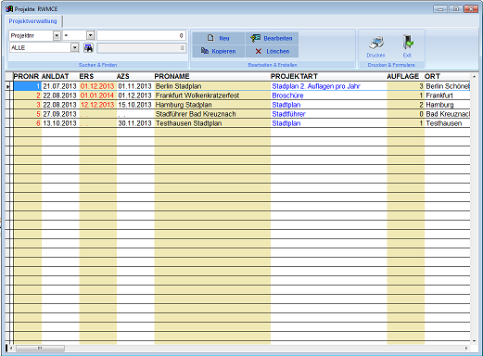Click the search value input field
Viewport: 483px width, 356px height.
coord(141,35)
